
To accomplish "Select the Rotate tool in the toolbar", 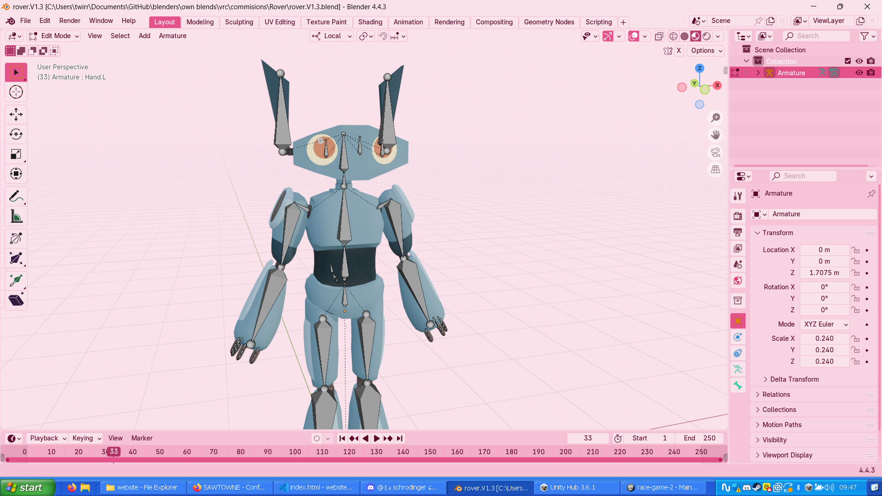I will coord(16,134).
